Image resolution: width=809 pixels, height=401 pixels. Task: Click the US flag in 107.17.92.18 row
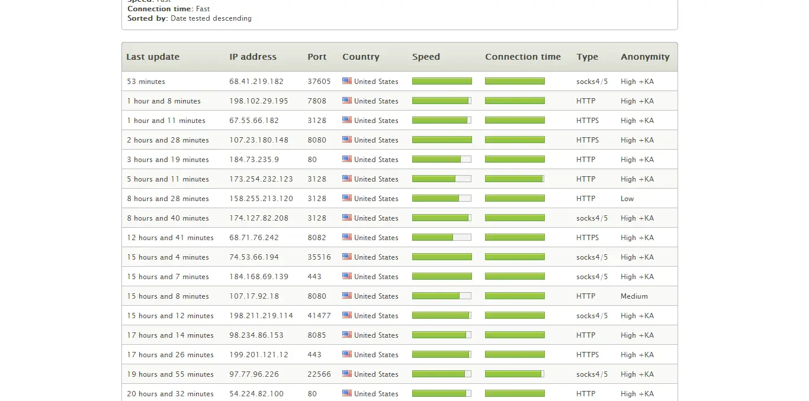click(x=347, y=296)
